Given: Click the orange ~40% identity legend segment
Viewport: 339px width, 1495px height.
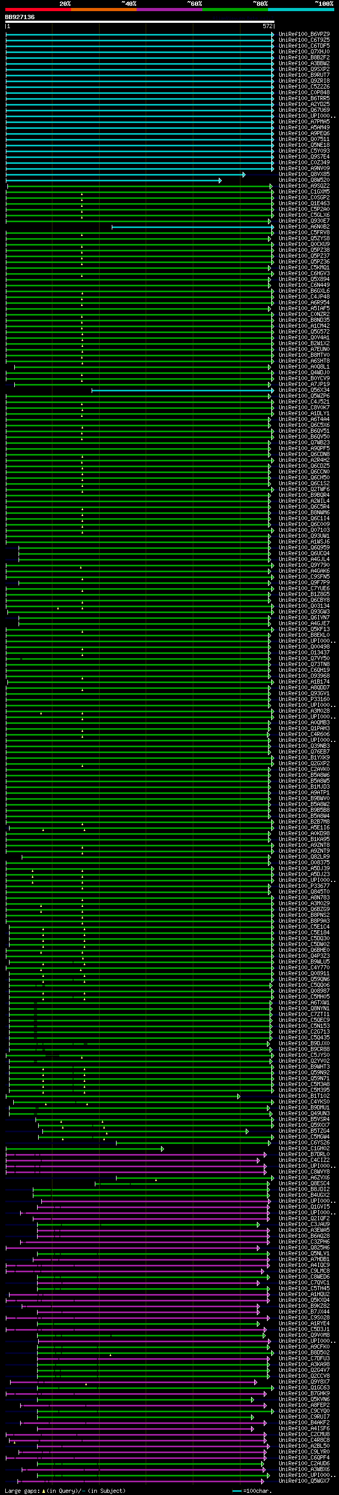Looking at the screenshot, I should pos(104,10).
